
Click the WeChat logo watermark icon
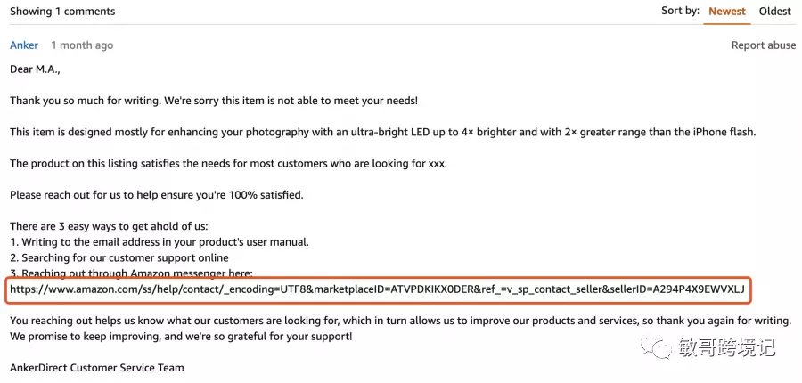[x=657, y=347]
